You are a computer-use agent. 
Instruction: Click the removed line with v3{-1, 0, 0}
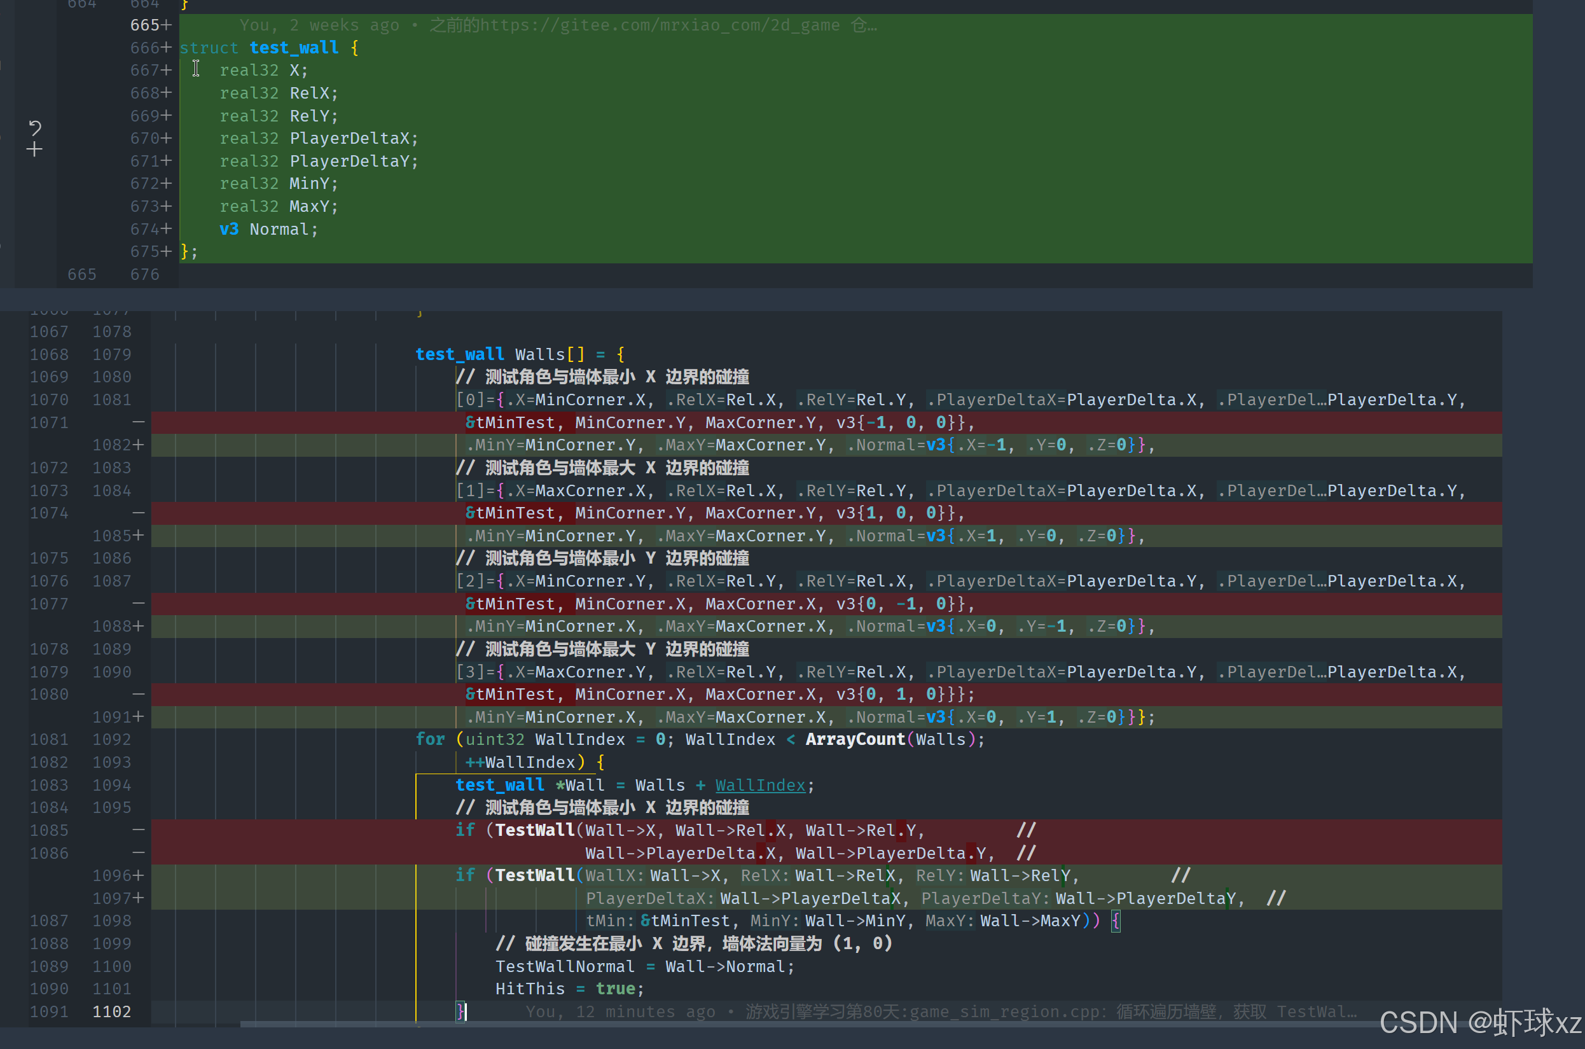[720, 422]
